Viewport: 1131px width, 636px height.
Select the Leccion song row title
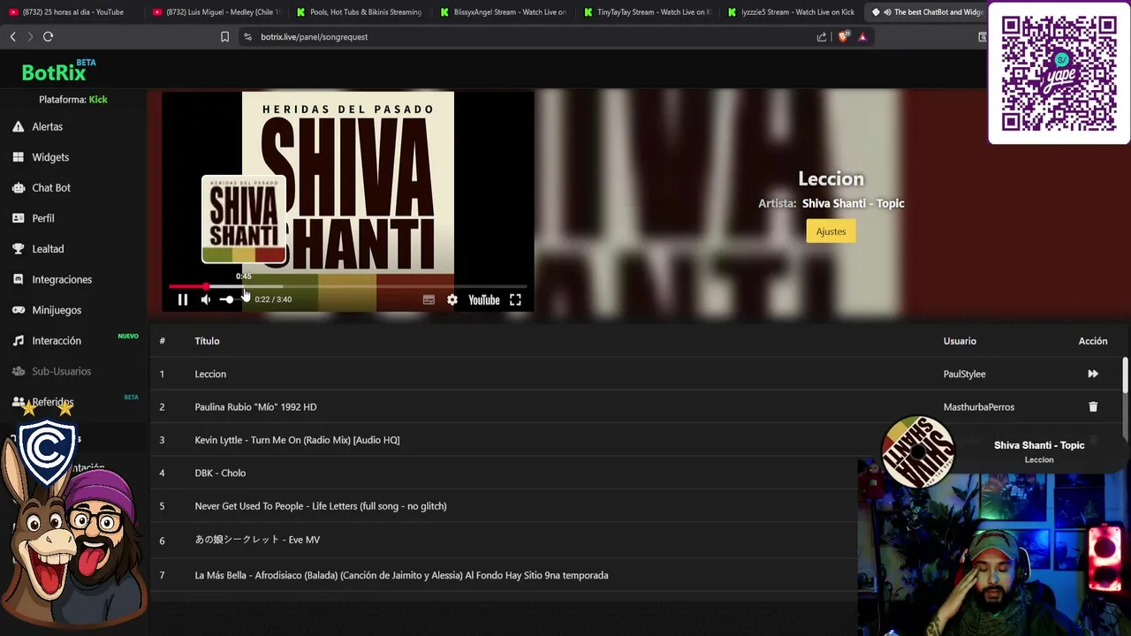pos(210,375)
